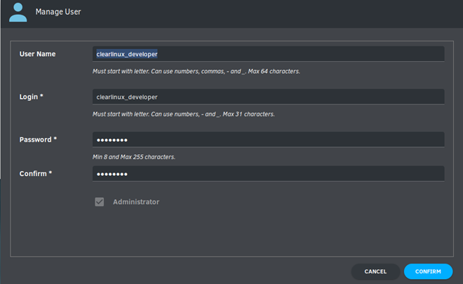
Task: Click the Min 8 and Max 255 hint
Action: [x=134, y=157]
